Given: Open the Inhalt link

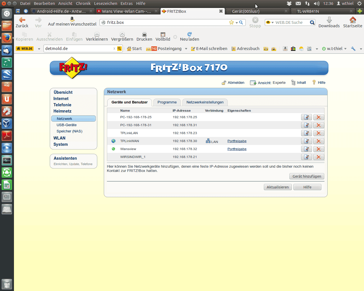Looking at the screenshot, I should [x=299, y=83].
